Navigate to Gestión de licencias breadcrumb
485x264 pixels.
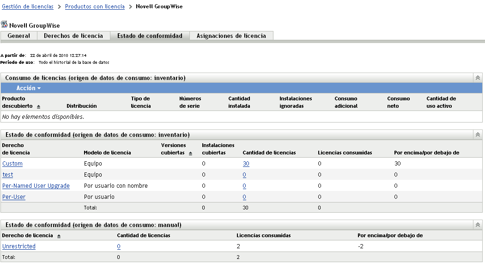[28, 7]
